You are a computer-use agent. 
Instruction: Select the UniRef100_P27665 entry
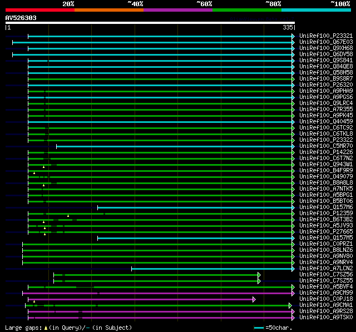(x=326, y=232)
